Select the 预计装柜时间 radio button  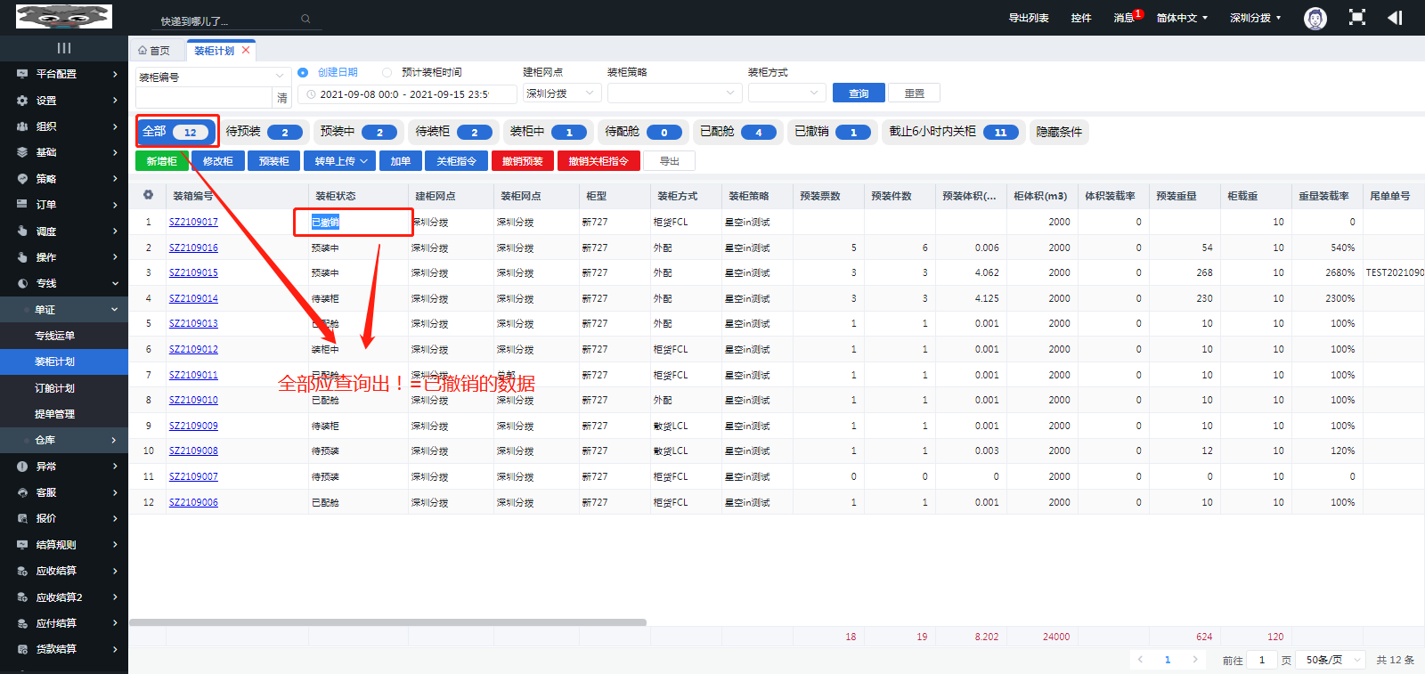[x=387, y=72]
